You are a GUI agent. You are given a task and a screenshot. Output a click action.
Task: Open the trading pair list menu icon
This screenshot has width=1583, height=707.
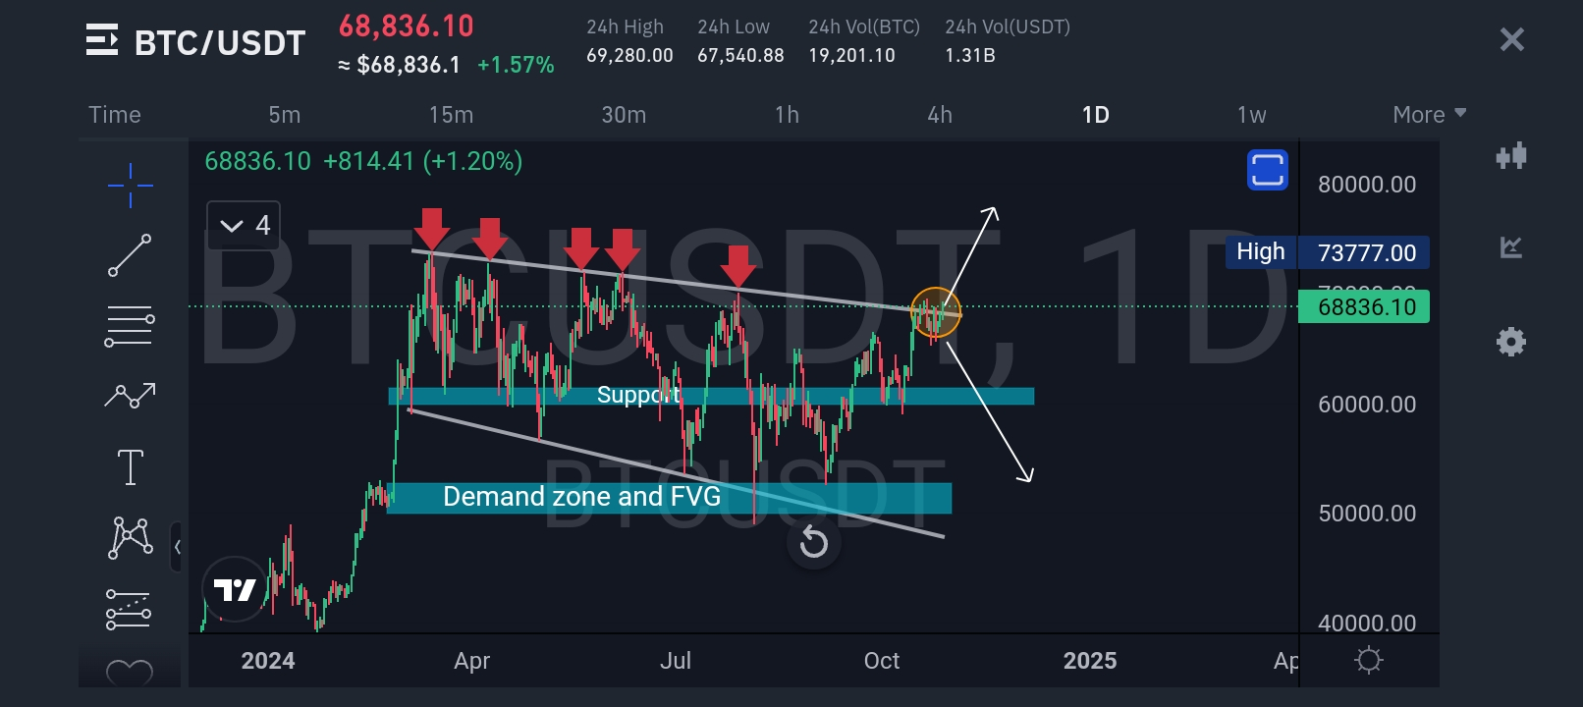(102, 40)
